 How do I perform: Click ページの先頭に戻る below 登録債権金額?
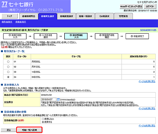pyautogui.click(x=147, y=126)
